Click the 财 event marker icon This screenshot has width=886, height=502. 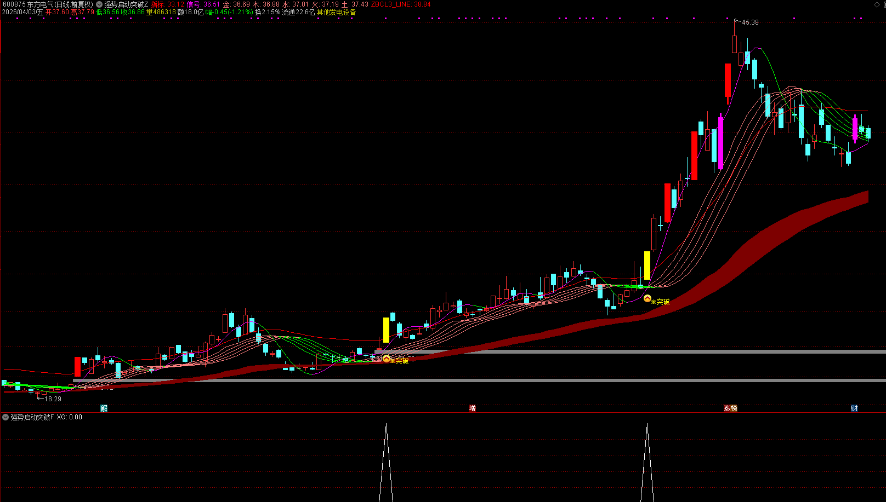coord(854,408)
